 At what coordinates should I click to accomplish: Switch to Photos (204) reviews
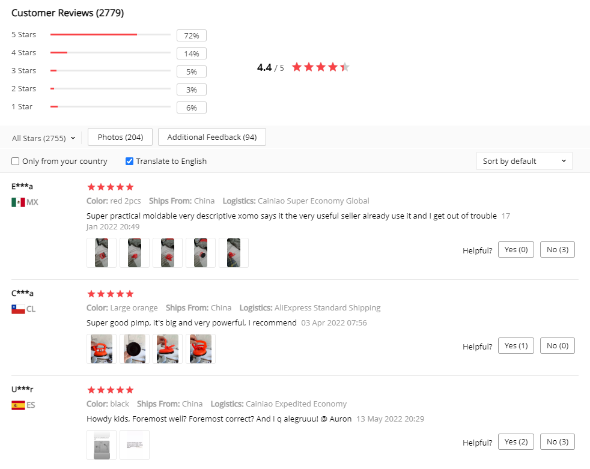(x=120, y=137)
